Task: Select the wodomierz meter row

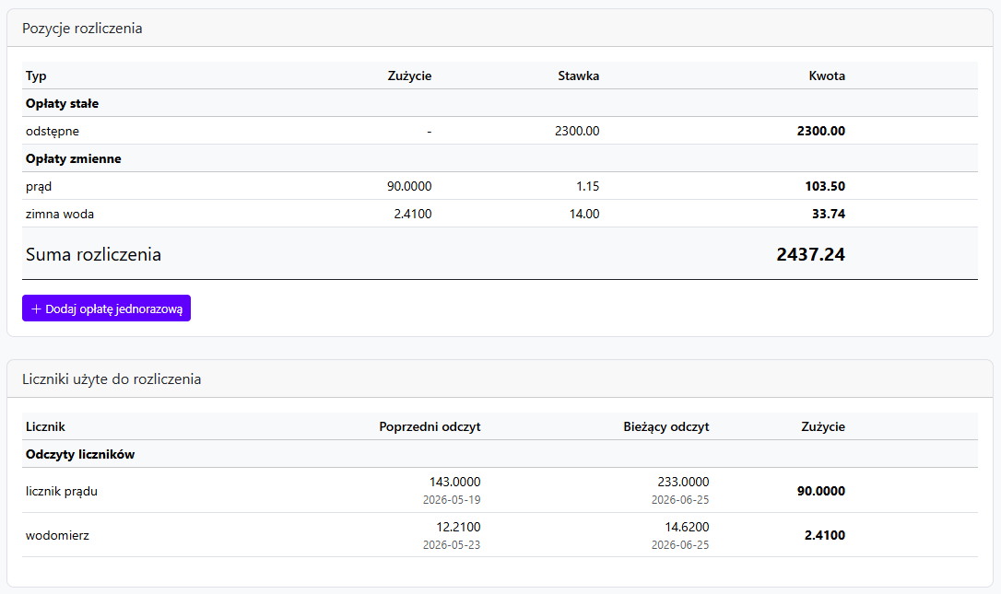Action: 500,535
